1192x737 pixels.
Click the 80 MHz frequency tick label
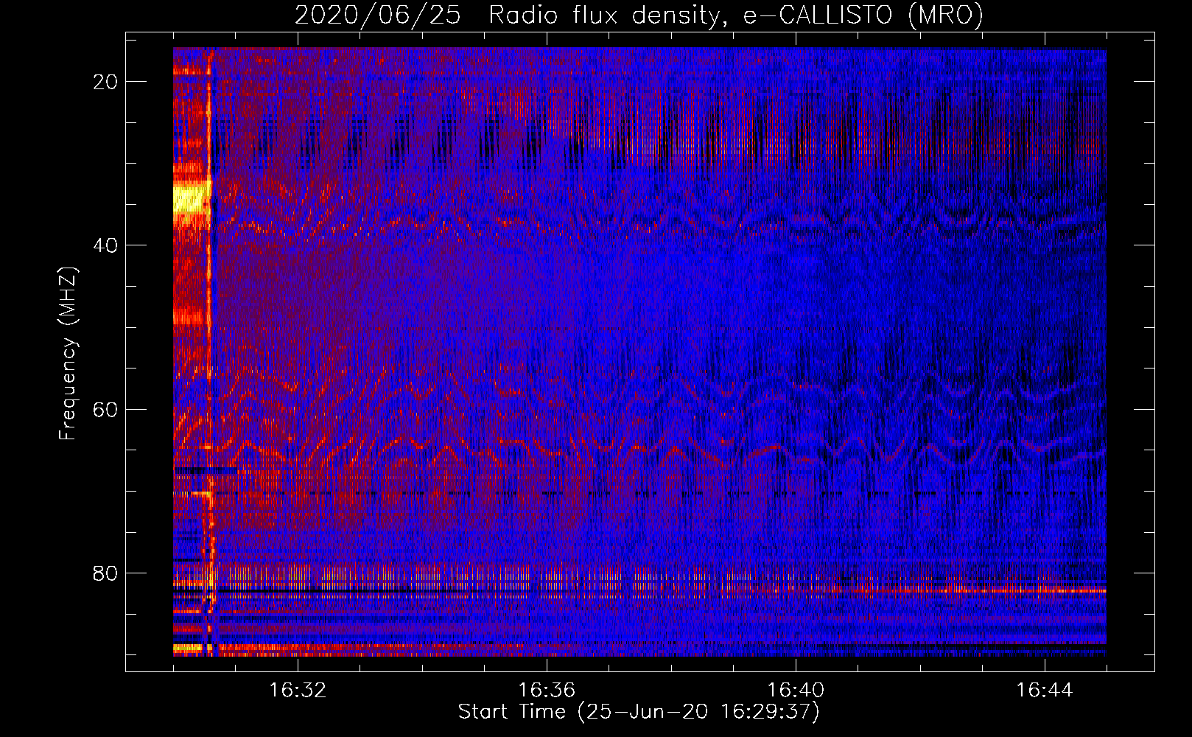105,573
